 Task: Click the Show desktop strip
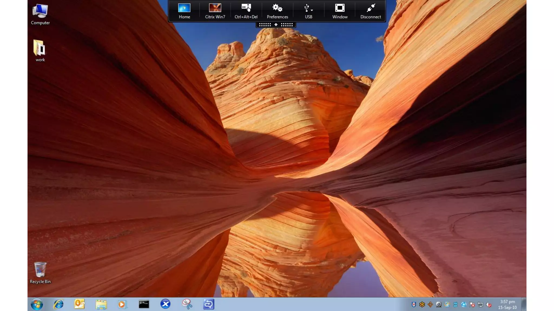pos(524,304)
